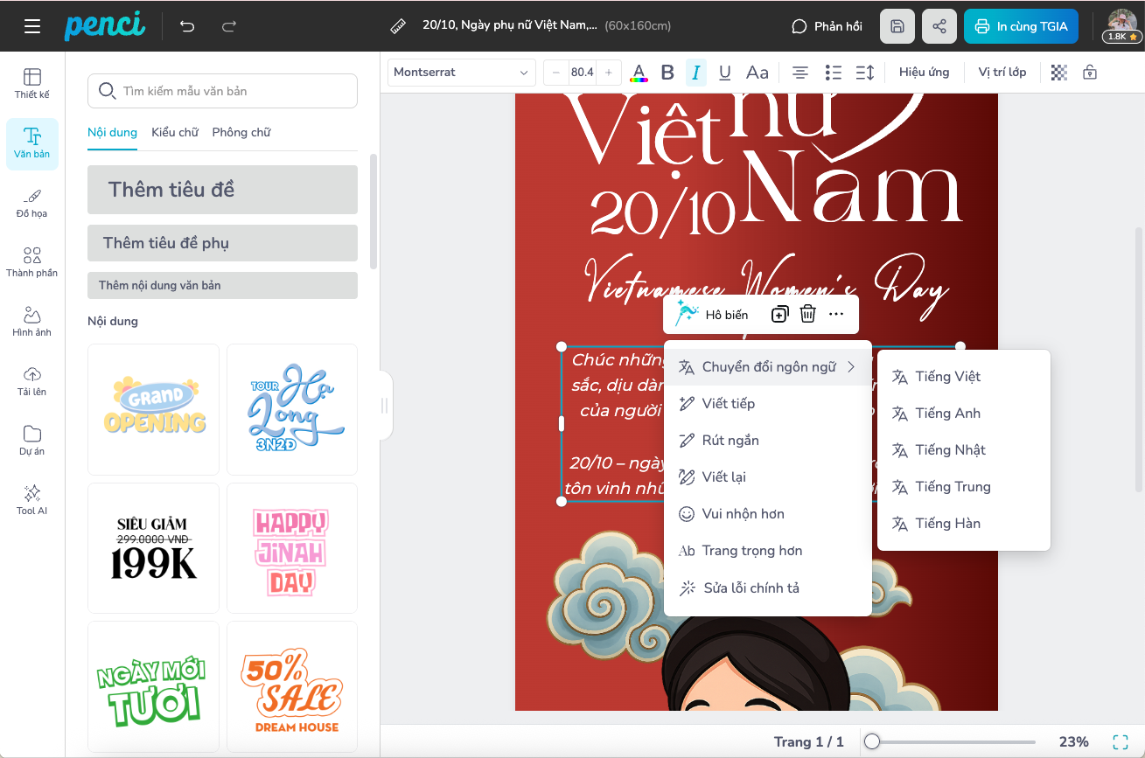The width and height of the screenshot is (1145, 758).
Task: Select Tiếng Anh from the language submenu
Action: pos(947,414)
